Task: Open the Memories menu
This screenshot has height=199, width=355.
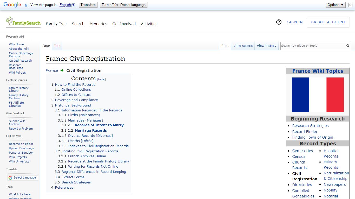Action: pyautogui.click(x=98, y=24)
